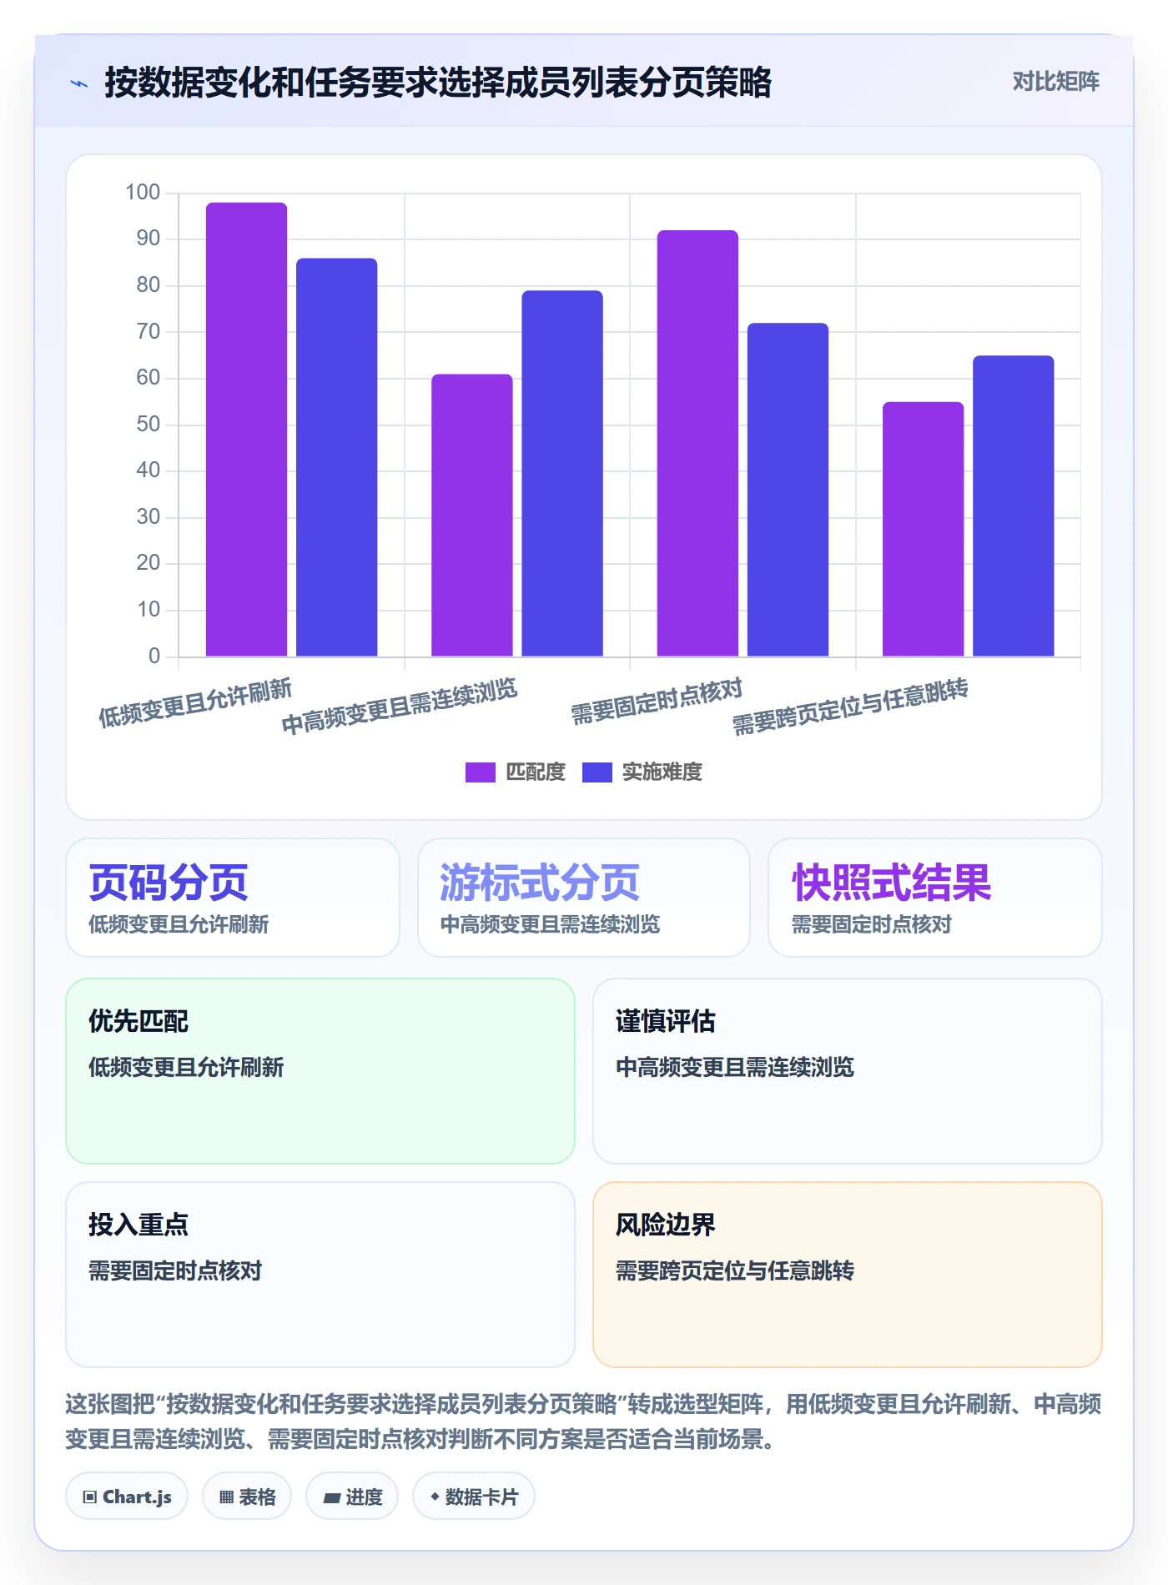Viewport: 1168px width, 1585px height.
Task: Open the 投入重点 panel
Action: 320,1275
